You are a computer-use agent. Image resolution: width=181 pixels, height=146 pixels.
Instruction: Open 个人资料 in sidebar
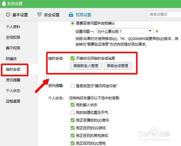coord(13,27)
